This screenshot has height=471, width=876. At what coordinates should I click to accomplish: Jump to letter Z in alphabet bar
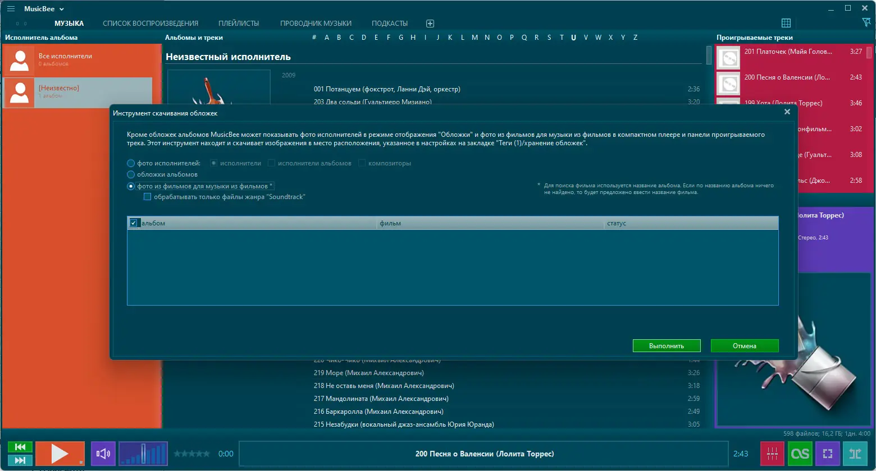[x=635, y=38]
